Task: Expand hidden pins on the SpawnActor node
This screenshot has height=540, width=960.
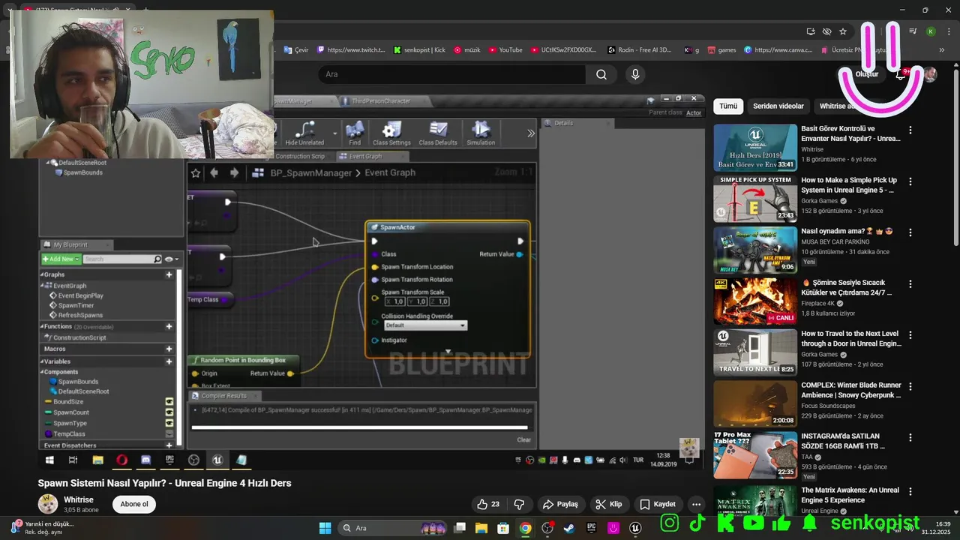Action: [448, 351]
